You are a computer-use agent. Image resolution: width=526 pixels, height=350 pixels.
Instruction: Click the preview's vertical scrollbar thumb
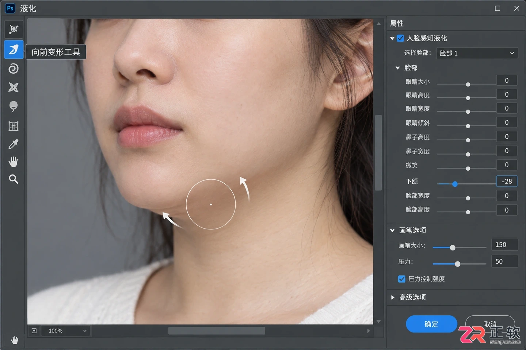pos(378,153)
